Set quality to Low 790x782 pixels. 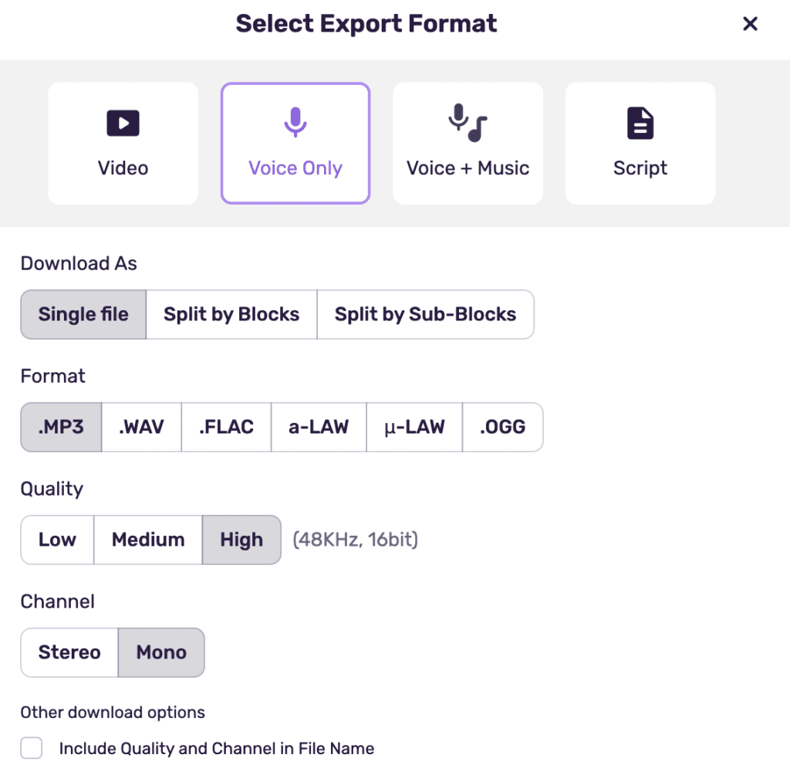56,540
